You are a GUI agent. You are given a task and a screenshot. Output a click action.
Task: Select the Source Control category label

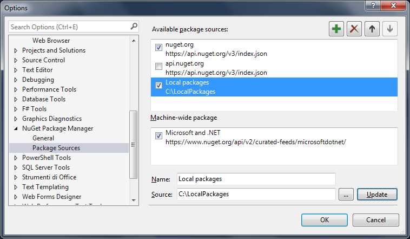tap(43, 60)
